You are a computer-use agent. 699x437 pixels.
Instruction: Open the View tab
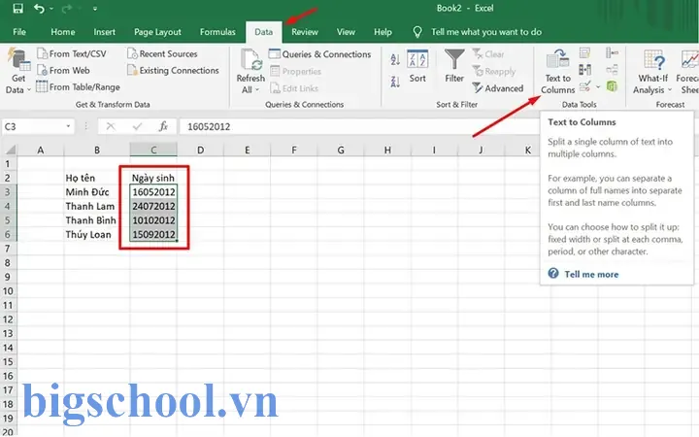point(346,32)
